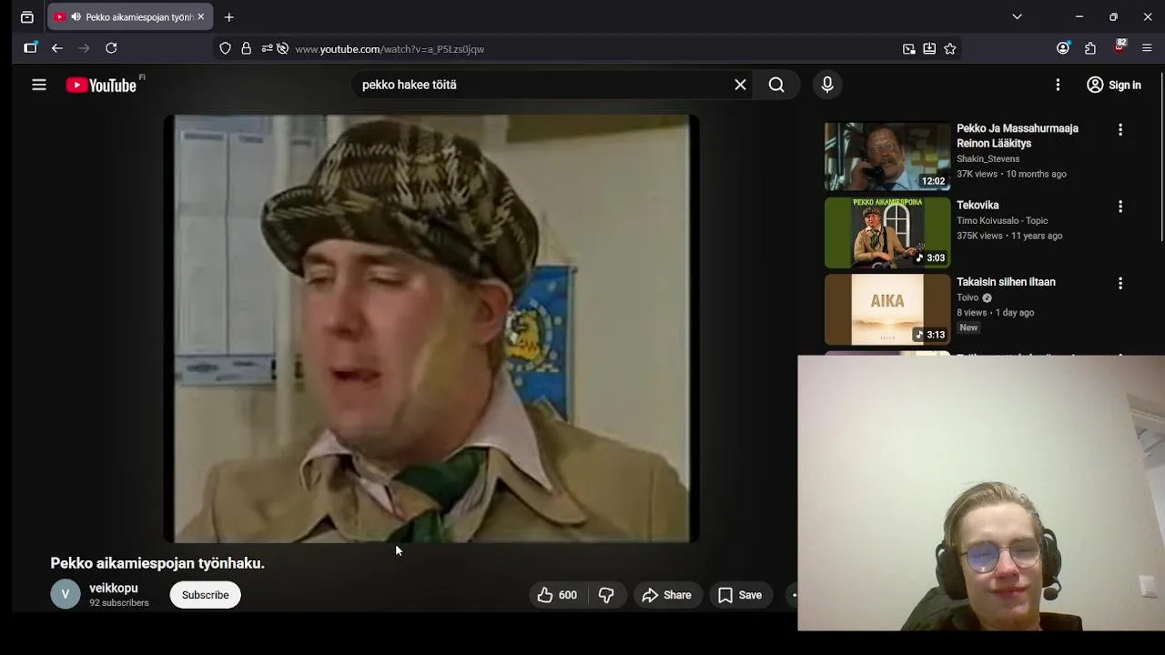This screenshot has width=1165, height=655.
Task: Click the video title 'Pekko aikamiespojan työnhaku.'
Action: click(157, 563)
